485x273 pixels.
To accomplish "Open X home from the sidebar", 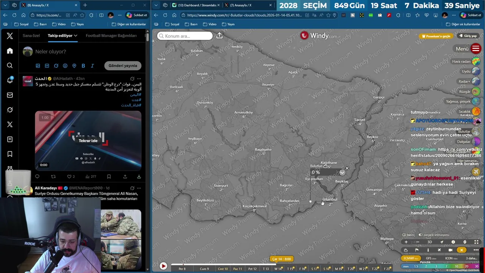I will pyautogui.click(x=10, y=51).
